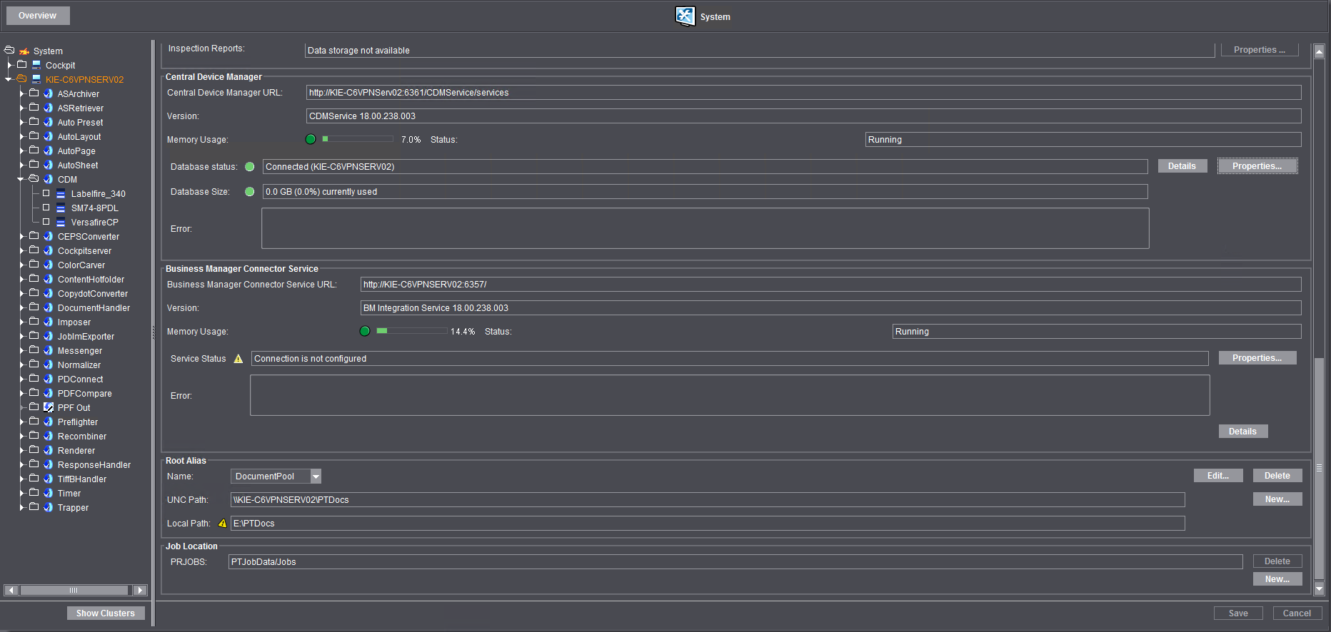
Task: Collapse the CDM tree node
Action: pyautogui.click(x=21, y=179)
